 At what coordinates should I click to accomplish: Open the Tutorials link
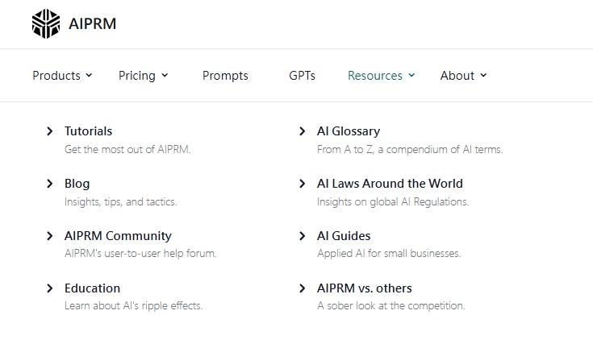pos(89,131)
